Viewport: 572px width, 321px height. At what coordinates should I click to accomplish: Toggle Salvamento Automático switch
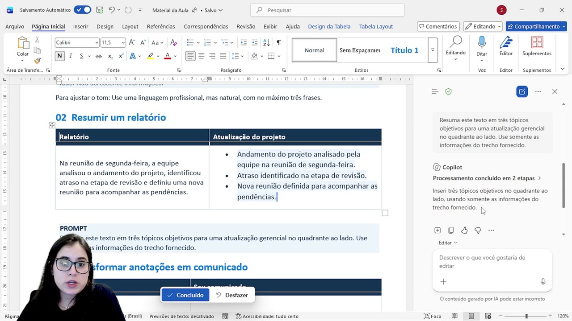pyautogui.click(x=82, y=10)
